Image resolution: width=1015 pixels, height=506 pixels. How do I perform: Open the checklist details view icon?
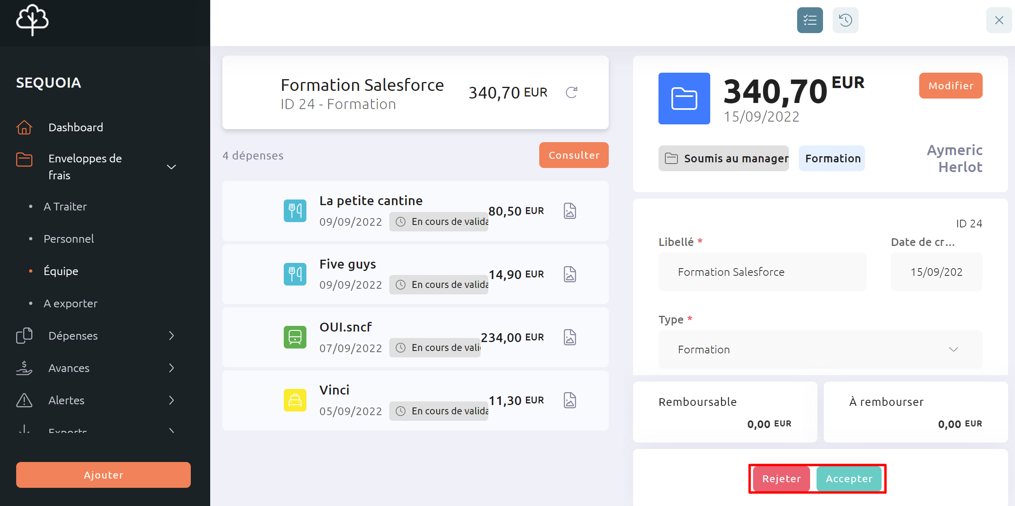(x=810, y=20)
